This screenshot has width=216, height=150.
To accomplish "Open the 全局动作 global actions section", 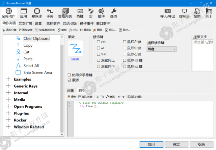I will pyautogui.click(x=8, y=13).
